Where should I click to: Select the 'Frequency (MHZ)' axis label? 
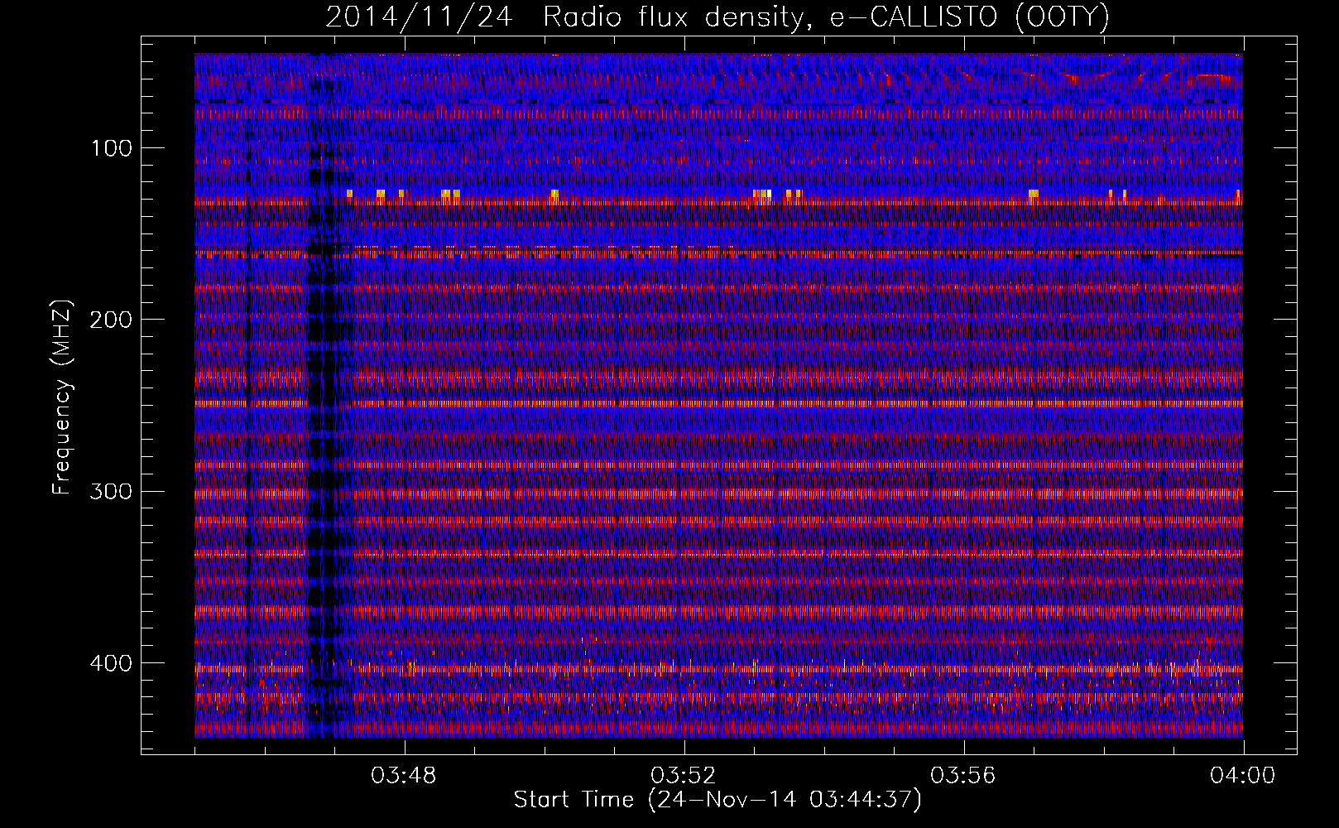(x=62, y=397)
